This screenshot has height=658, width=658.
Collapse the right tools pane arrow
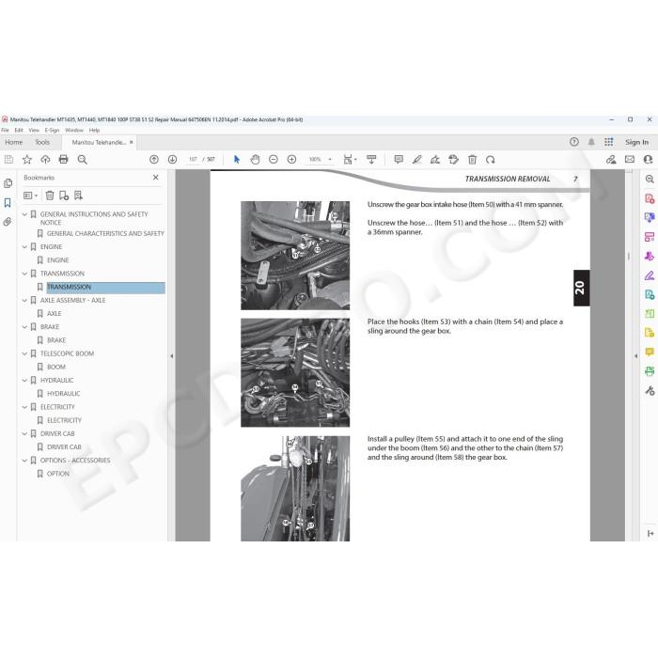click(635, 356)
